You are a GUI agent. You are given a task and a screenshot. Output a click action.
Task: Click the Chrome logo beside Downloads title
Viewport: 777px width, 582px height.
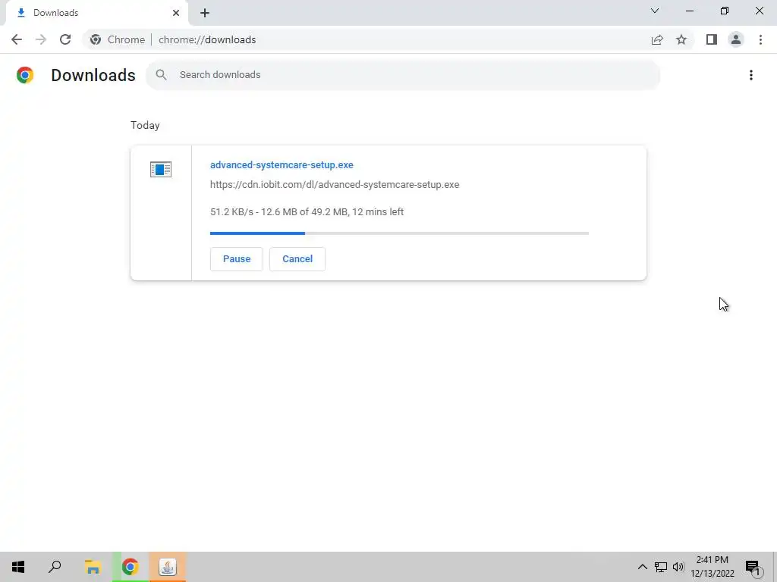pyautogui.click(x=25, y=75)
